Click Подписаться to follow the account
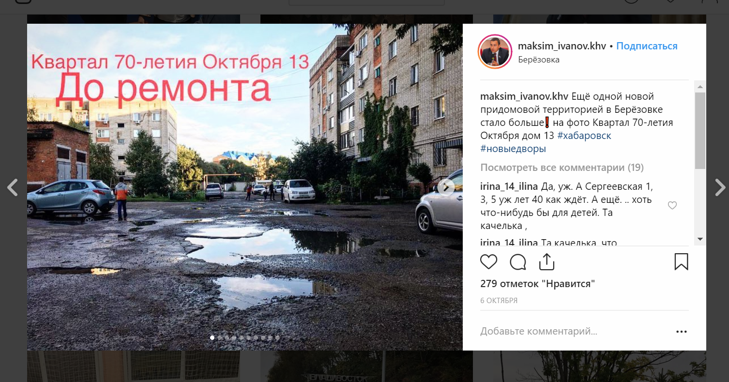The width and height of the screenshot is (729, 382). pyautogui.click(x=647, y=46)
